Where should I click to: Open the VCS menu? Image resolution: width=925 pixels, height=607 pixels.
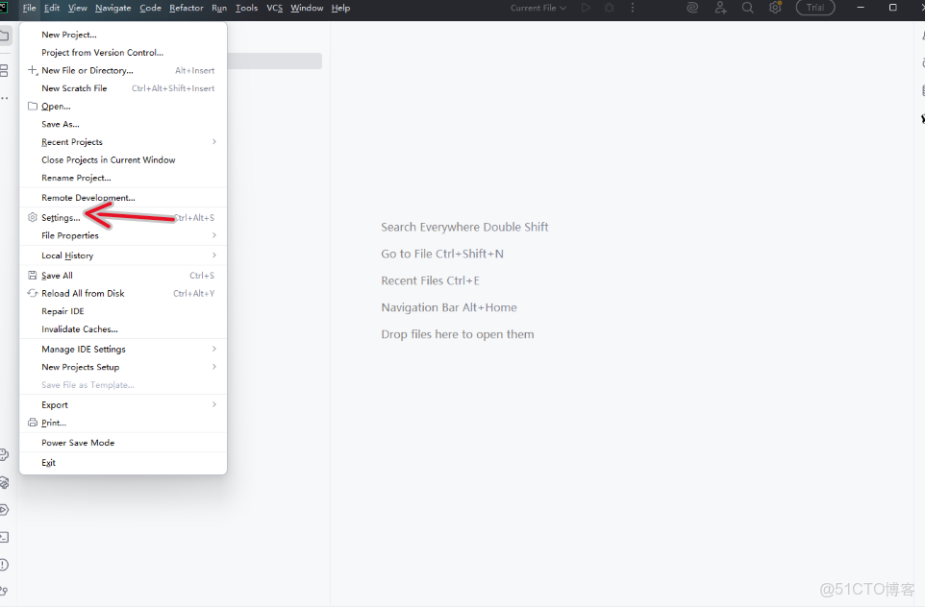(274, 8)
